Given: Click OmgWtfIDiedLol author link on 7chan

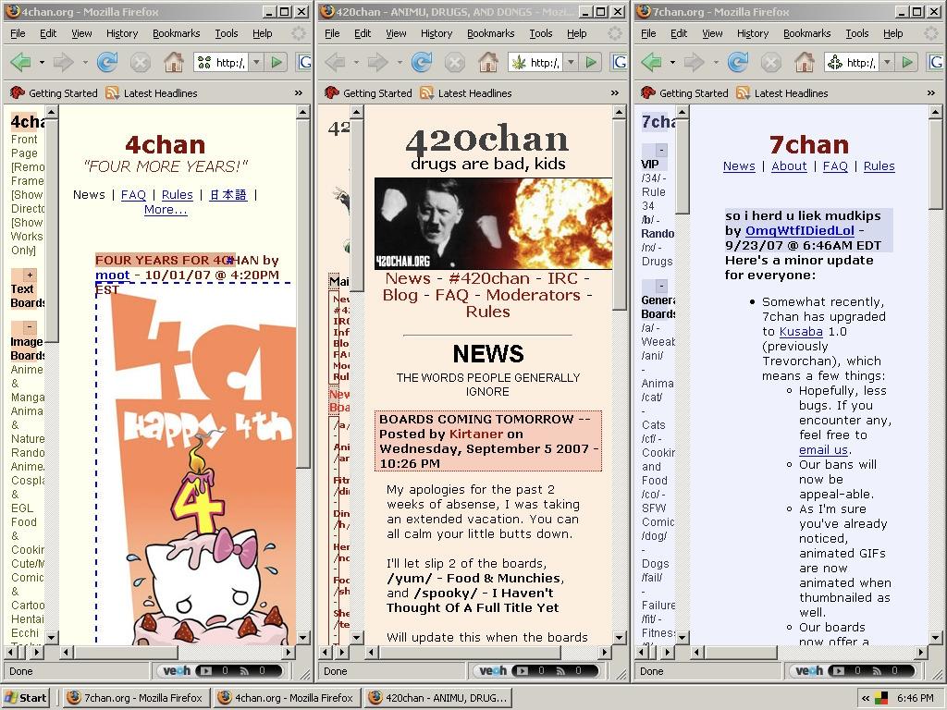Looking at the screenshot, I should click(x=800, y=230).
